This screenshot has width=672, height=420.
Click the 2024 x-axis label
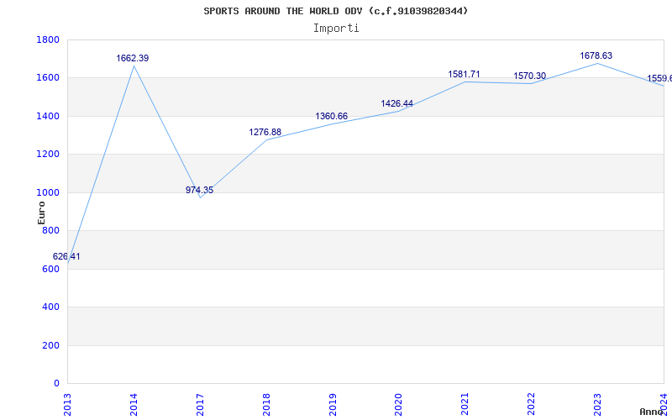pyautogui.click(x=664, y=405)
